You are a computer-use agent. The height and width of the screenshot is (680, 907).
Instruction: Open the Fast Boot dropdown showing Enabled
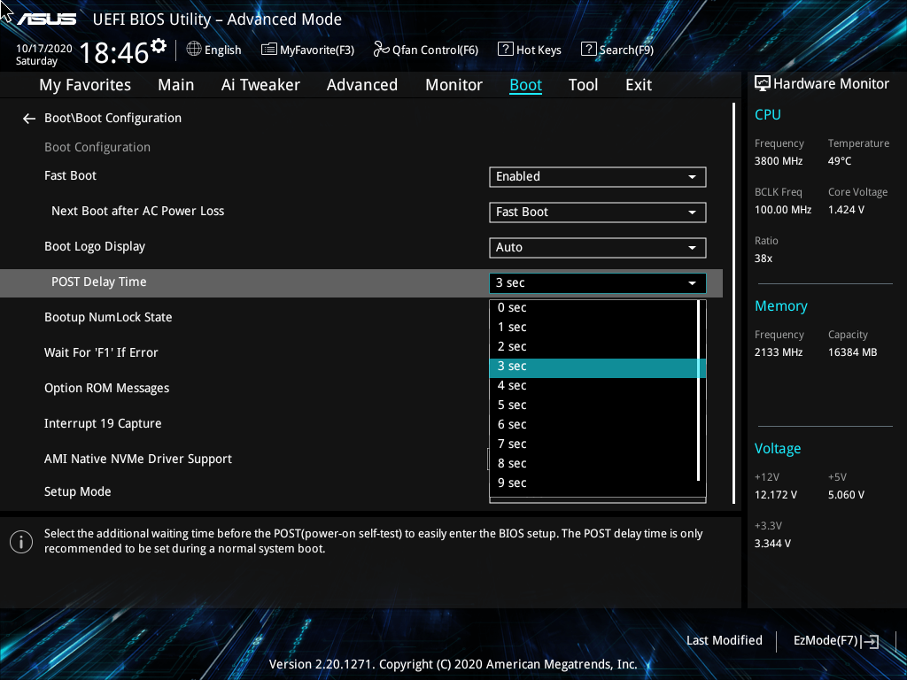click(x=598, y=177)
